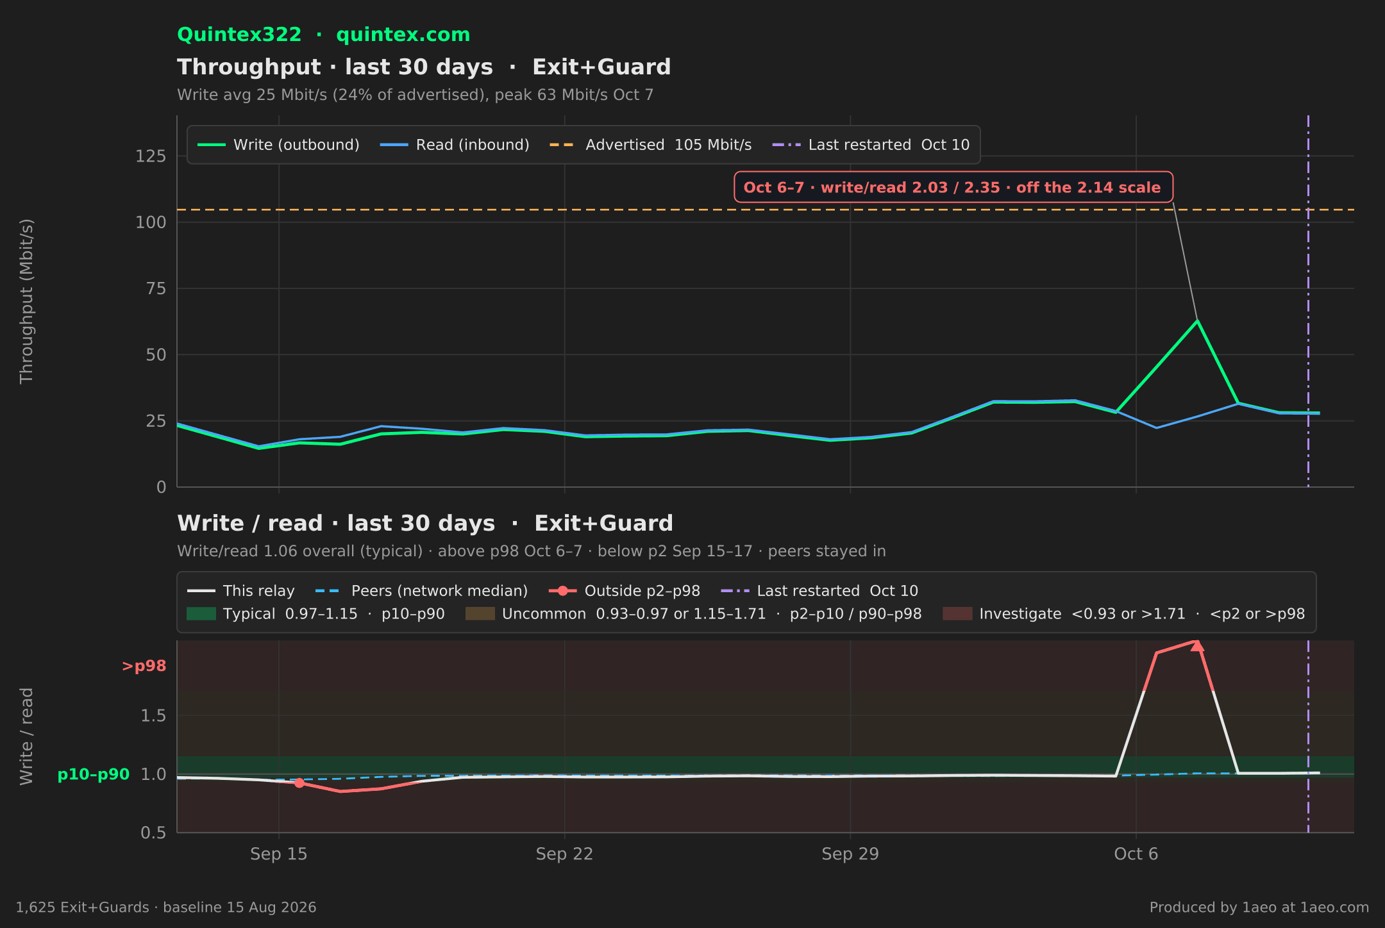The width and height of the screenshot is (1385, 928).
Task: Click the Read (inbound) legend entry
Action: pos(455,145)
